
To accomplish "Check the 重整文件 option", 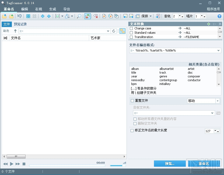I will point(132,101).
